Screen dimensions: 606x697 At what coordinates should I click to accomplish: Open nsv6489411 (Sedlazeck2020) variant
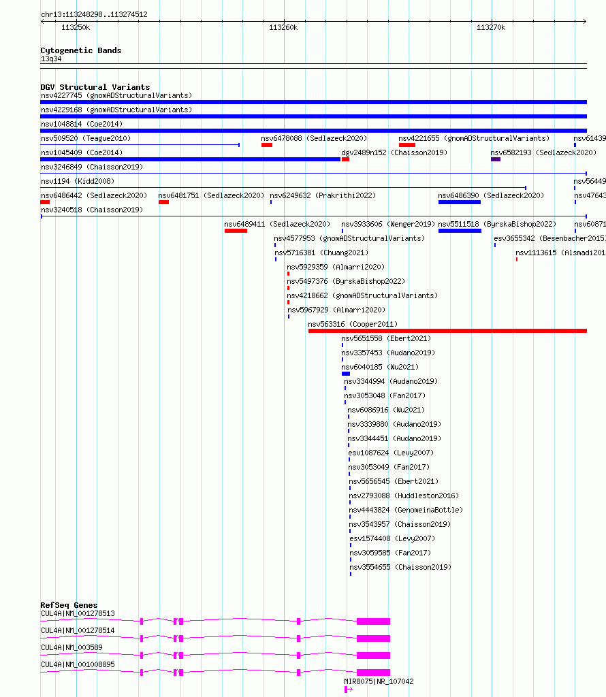[277, 224]
